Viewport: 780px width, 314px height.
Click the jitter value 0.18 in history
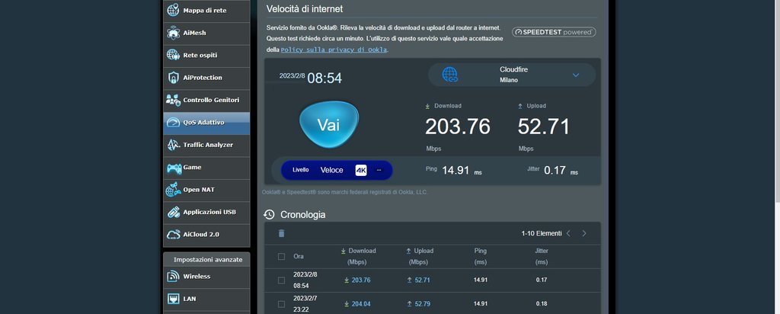tap(542, 304)
